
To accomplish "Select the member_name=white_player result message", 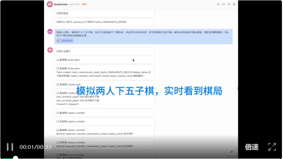I will point(104,144).
